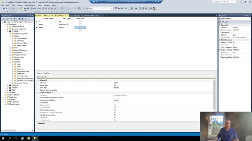Click the Filter icon in Object Explorer

[20, 19]
